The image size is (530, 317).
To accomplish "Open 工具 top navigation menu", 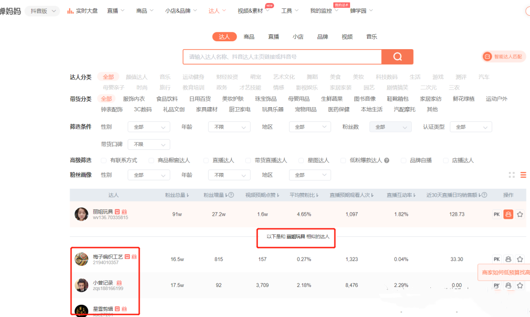I will [290, 11].
